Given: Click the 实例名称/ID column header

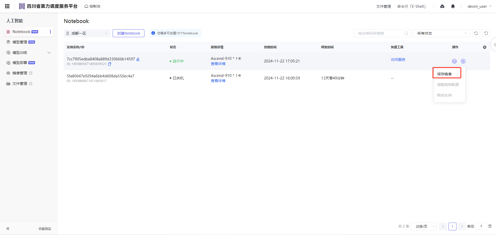Looking at the screenshot, I should [75, 47].
